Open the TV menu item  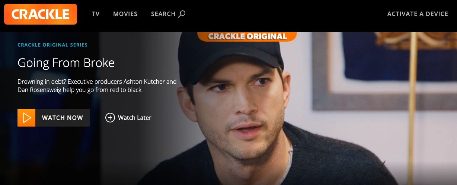96,14
